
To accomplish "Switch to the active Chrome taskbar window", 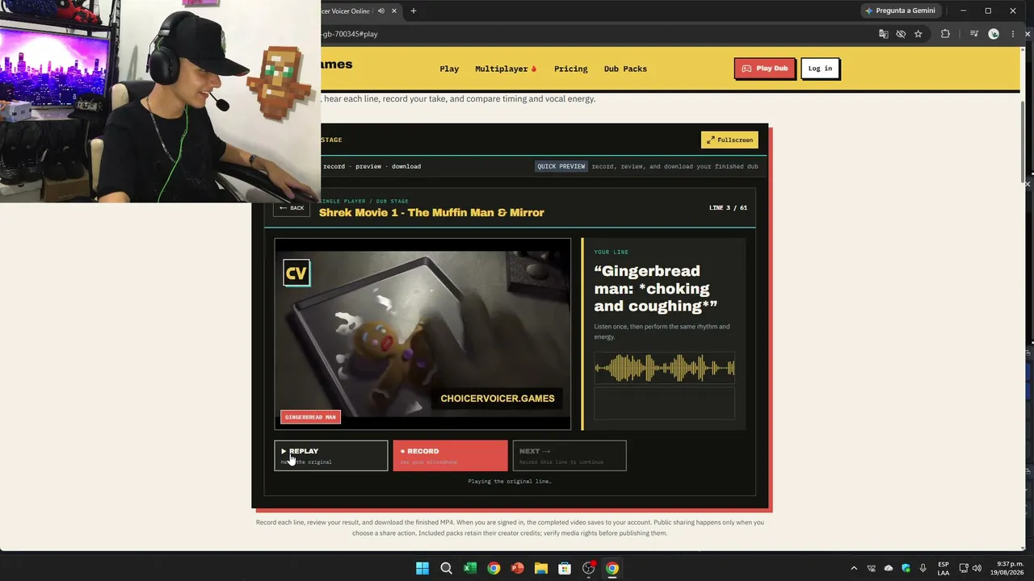I will pos(612,568).
